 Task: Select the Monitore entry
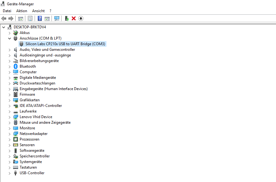click(27, 128)
